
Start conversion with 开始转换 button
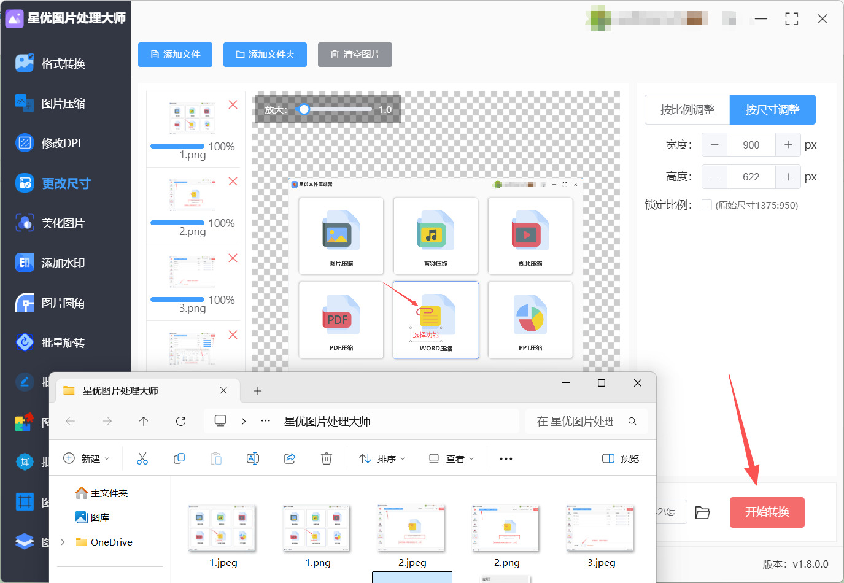tap(767, 512)
